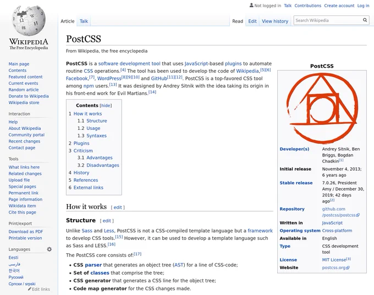Open a Random article
The image size is (374, 295).
click(x=24, y=90)
